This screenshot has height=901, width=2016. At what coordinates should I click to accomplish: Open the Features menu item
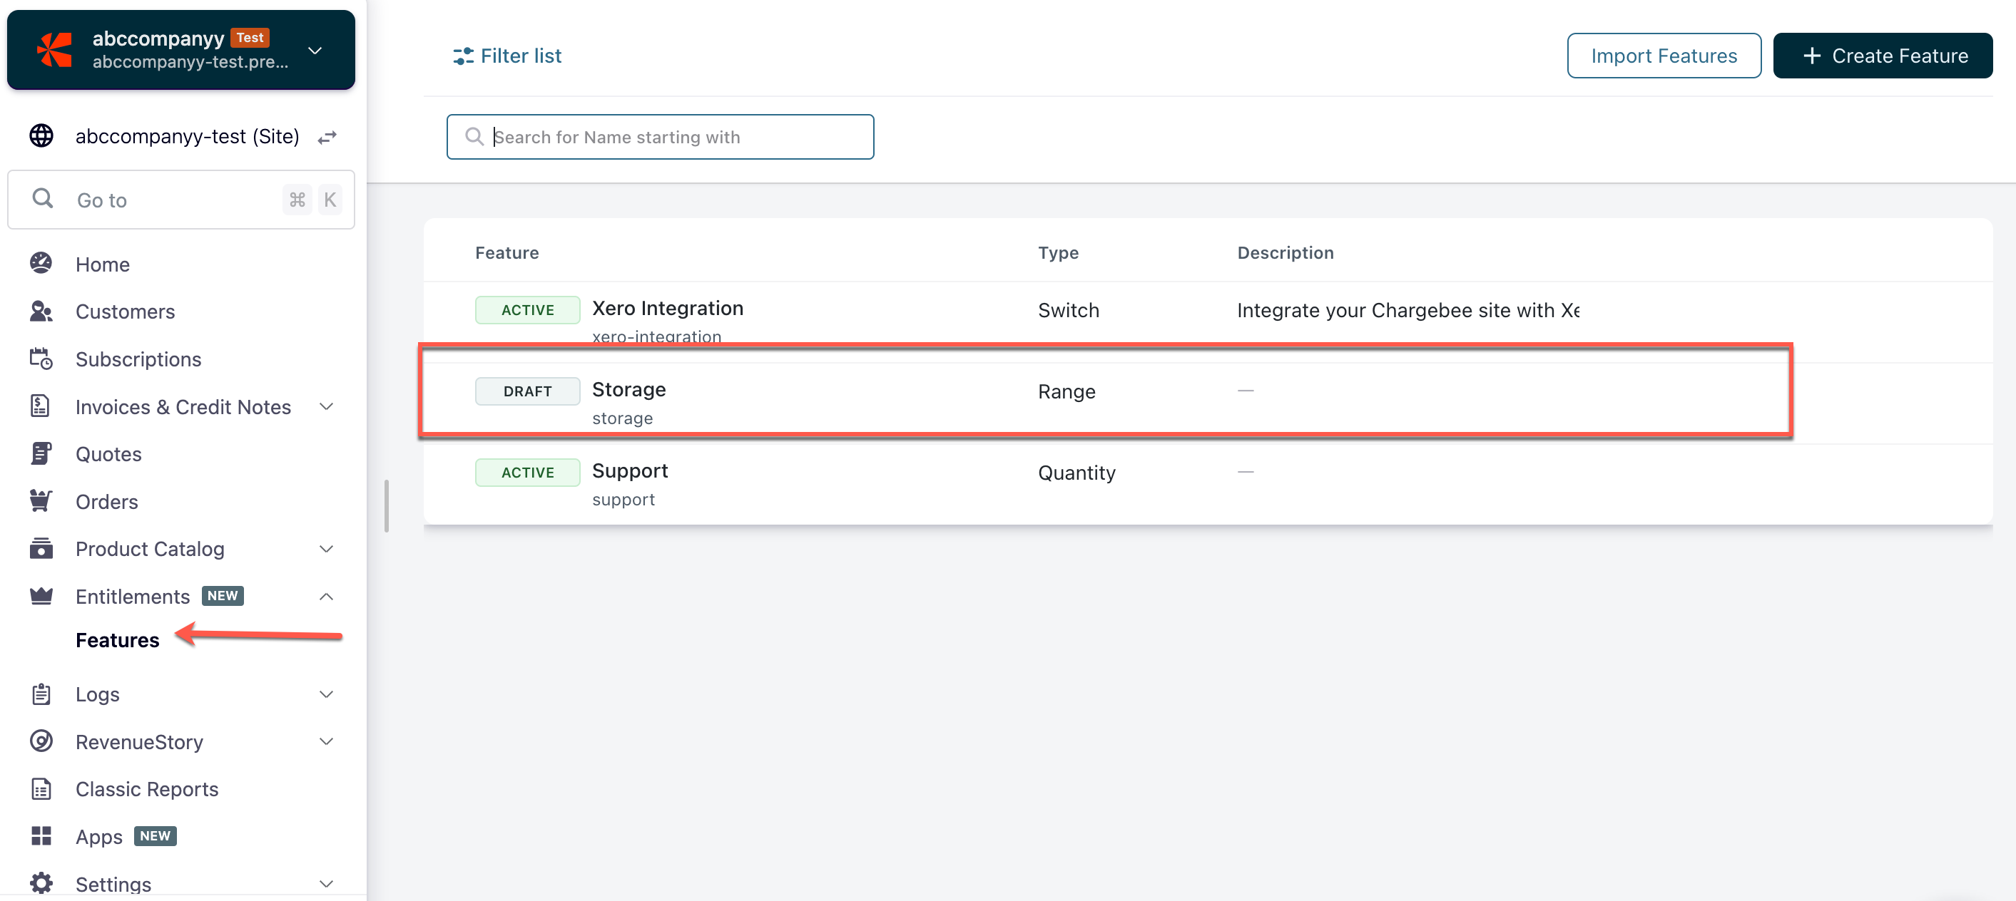pyautogui.click(x=118, y=640)
